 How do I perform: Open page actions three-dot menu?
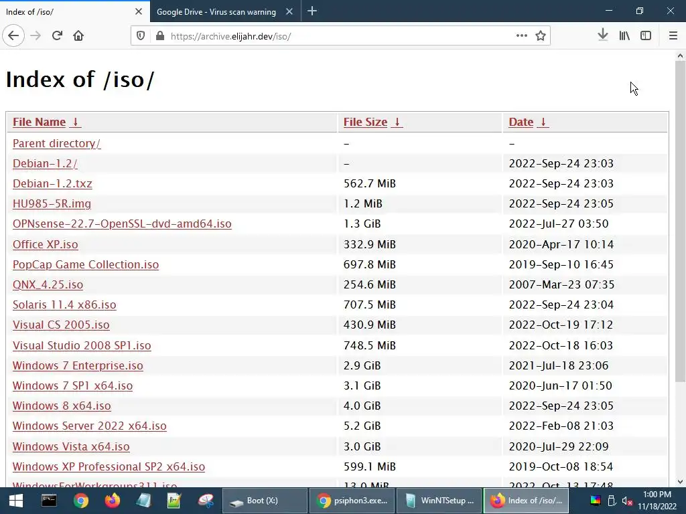coord(521,36)
